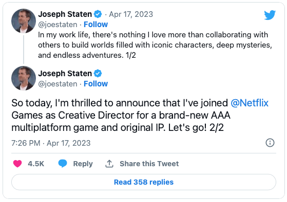Click the share upload arrow icon
This screenshot has height=202, width=287.
click(109, 164)
